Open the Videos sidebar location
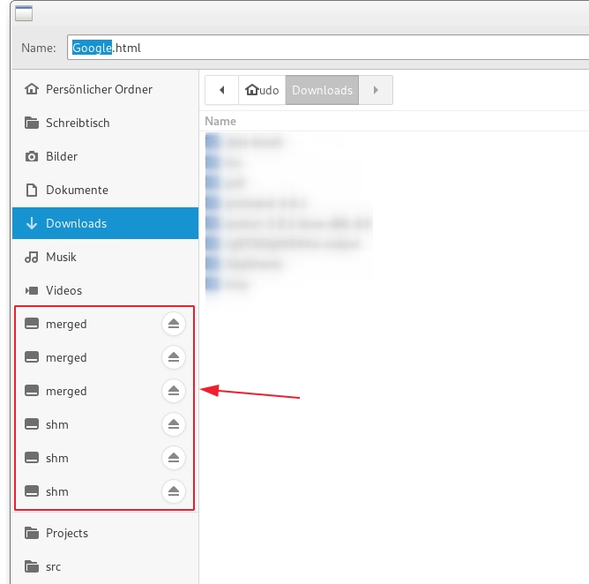Image resolution: width=589 pixels, height=584 pixels. [x=63, y=290]
